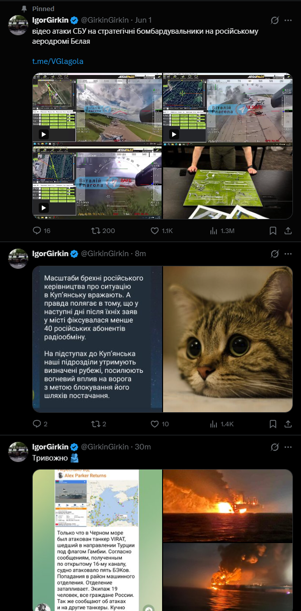The height and width of the screenshot is (611, 301).
Task: Open more options on the 30m post
Action: [288, 446]
